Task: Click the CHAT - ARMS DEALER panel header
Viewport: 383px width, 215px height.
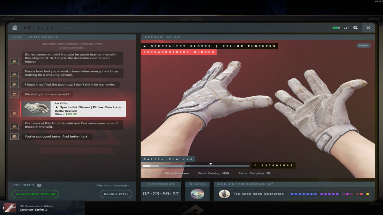Action: click(72, 37)
